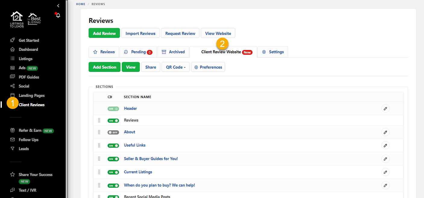The width and height of the screenshot is (424, 198).
Task: Open the notifications bell
Action: click(x=58, y=15)
